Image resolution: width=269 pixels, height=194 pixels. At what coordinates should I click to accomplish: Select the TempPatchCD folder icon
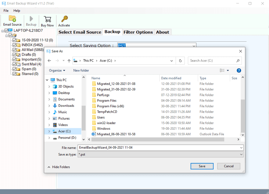tap(94, 111)
